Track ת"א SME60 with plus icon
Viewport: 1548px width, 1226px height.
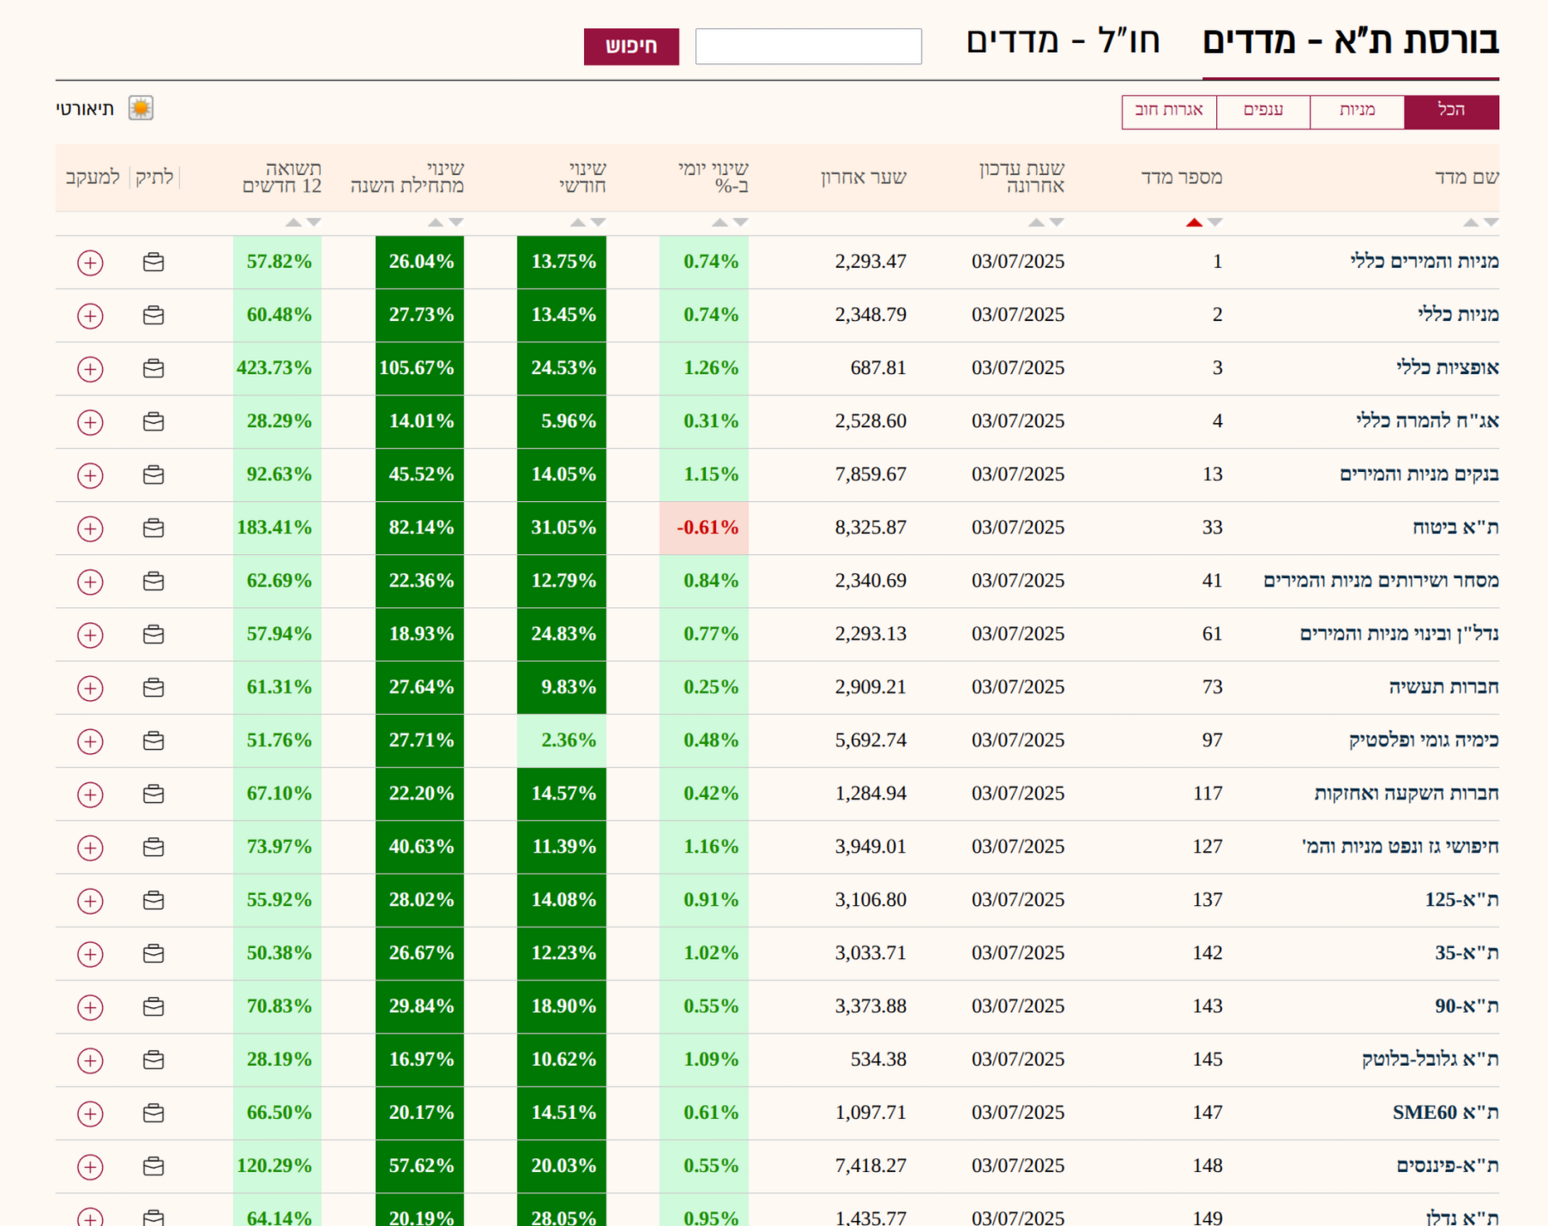click(x=90, y=1114)
